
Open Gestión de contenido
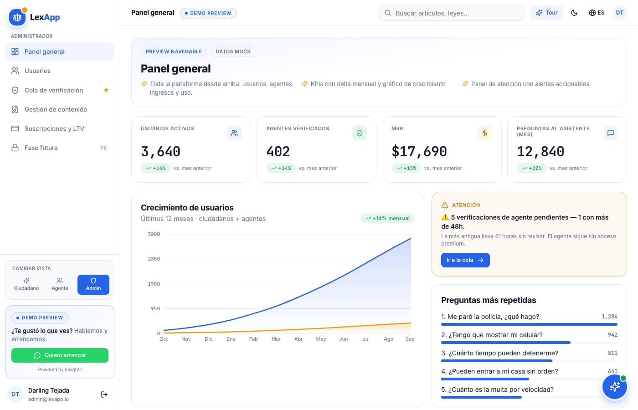pyautogui.click(x=60, y=109)
